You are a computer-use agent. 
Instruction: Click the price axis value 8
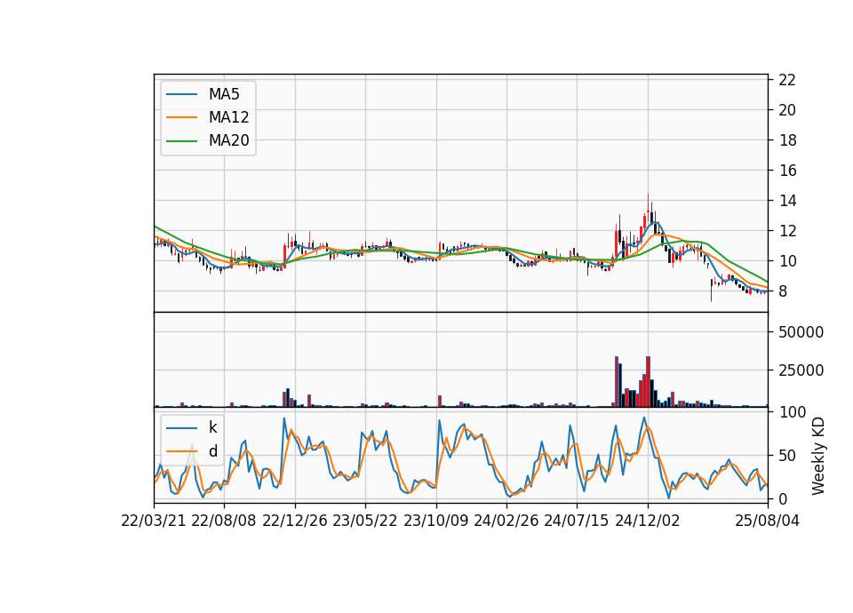pos(783,291)
